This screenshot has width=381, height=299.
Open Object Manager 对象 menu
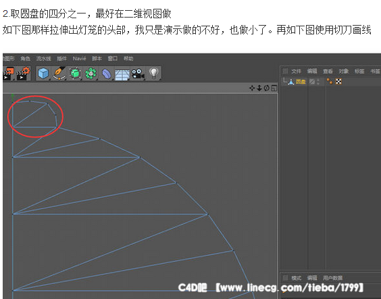[x=344, y=71]
